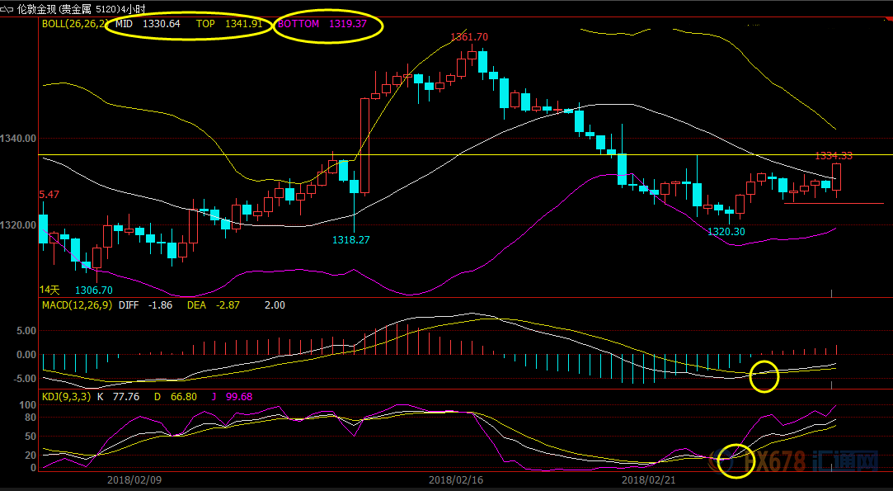Click the 1361.70 high price label
The width and height of the screenshot is (893, 491).
(x=469, y=37)
